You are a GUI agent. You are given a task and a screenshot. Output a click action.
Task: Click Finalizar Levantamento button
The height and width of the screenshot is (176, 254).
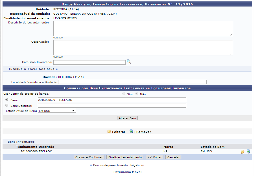click(125, 157)
